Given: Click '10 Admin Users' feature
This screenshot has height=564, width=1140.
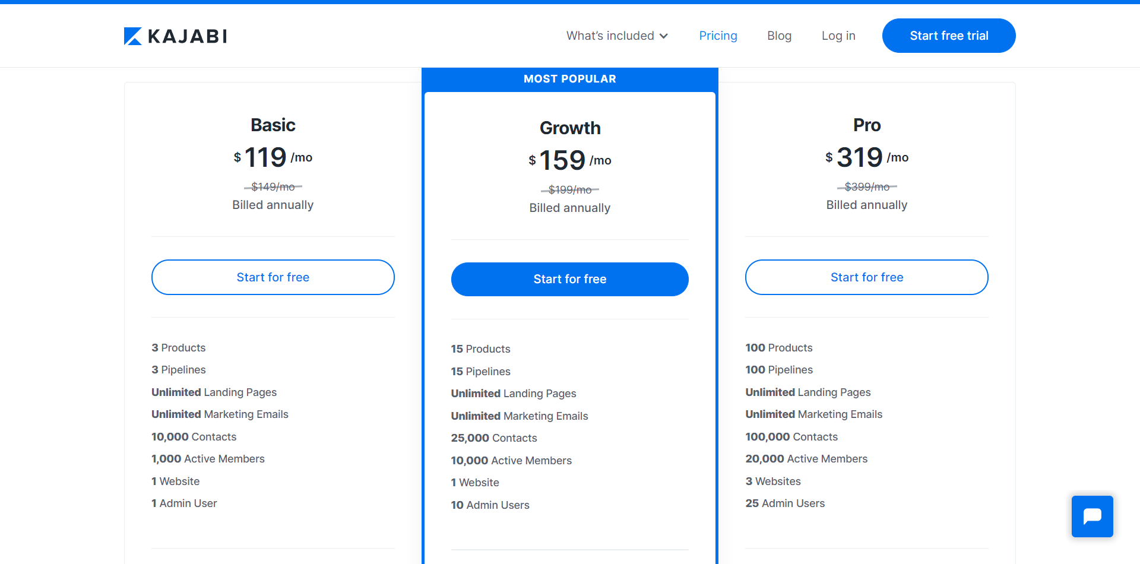Looking at the screenshot, I should (x=490, y=505).
